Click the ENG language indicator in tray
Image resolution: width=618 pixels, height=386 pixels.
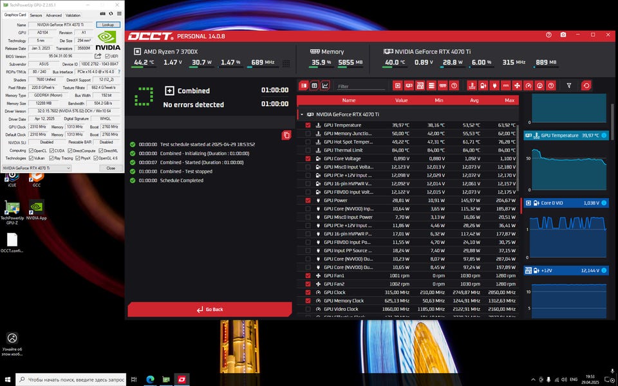click(574, 380)
